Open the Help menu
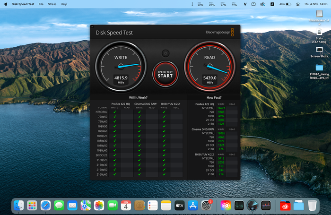The width and height of the screenshot is (331, 215). 64,4
